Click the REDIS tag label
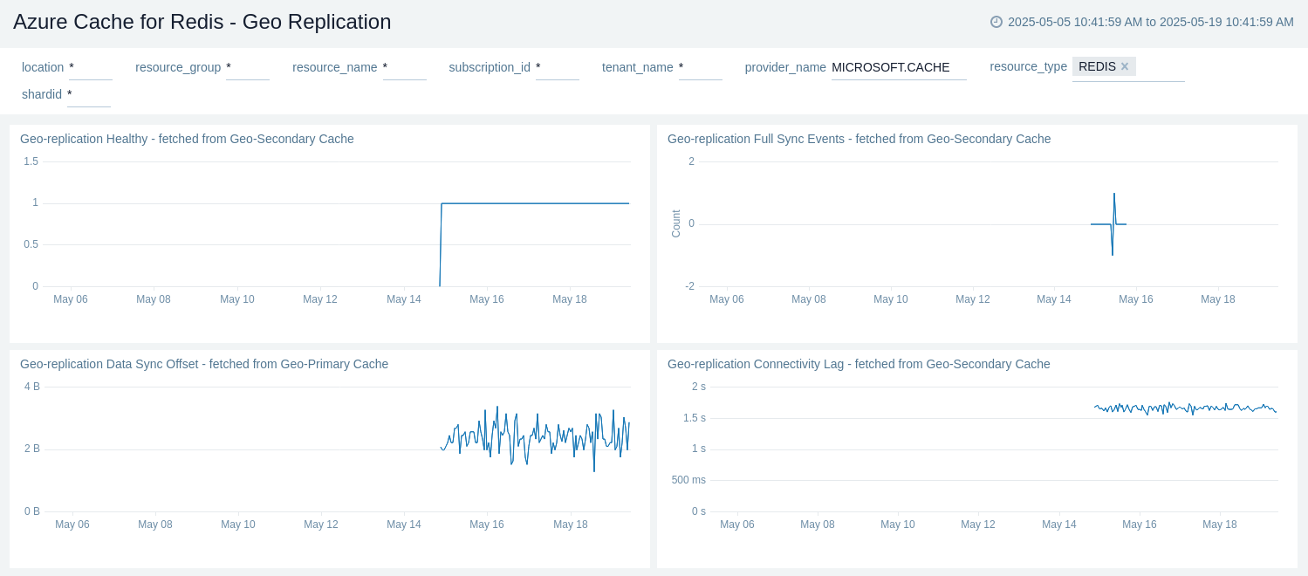Viewport: 1308px width, 576px height. pyautogui.click(x=1097, y=66)
